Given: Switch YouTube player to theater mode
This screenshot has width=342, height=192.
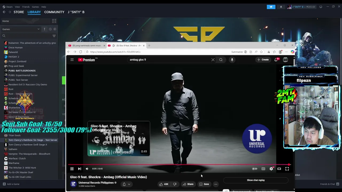Looking at the screenshot, I should click(x=279, y=169).
